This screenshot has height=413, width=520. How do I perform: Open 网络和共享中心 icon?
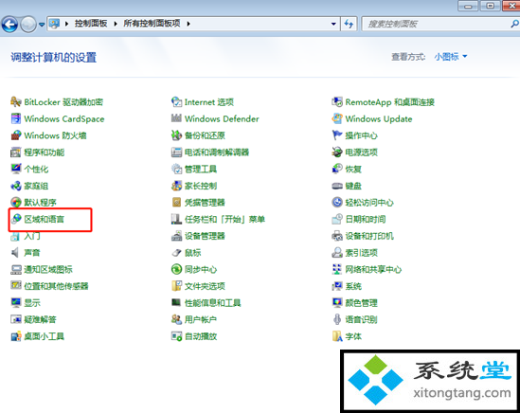[337, 269]
